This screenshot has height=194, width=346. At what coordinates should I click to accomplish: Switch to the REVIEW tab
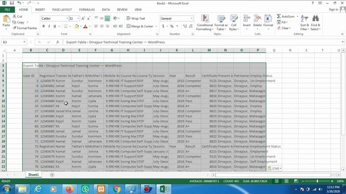point(122,10)
